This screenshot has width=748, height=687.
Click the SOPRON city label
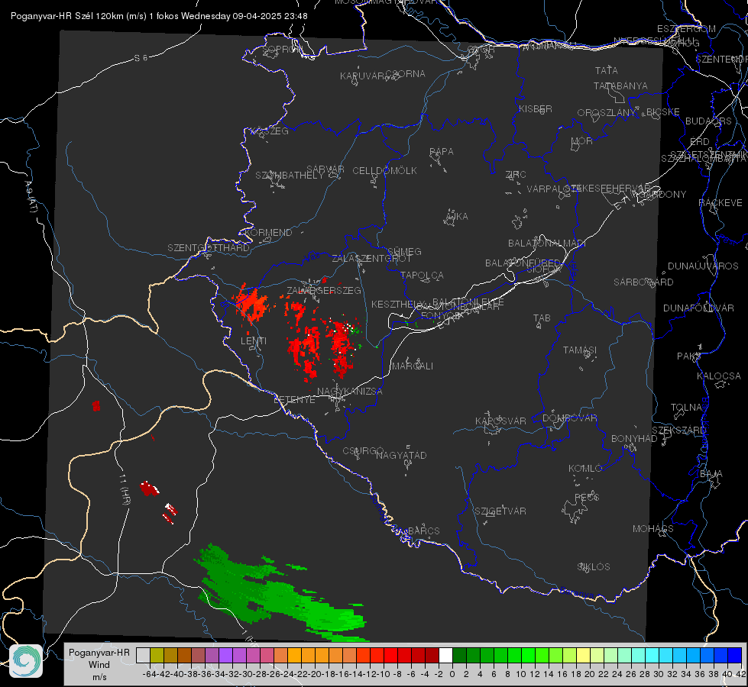(x=283, y=49)
